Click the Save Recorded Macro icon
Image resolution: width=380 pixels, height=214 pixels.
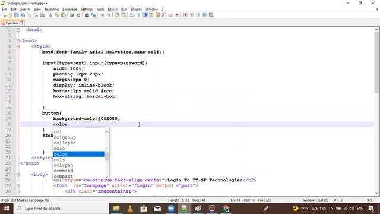pos(211,15)
